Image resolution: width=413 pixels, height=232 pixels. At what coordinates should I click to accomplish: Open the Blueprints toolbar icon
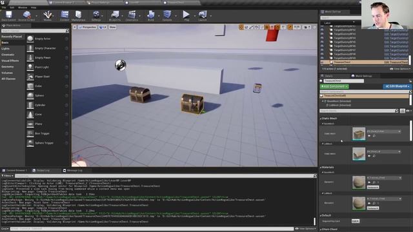115,14
